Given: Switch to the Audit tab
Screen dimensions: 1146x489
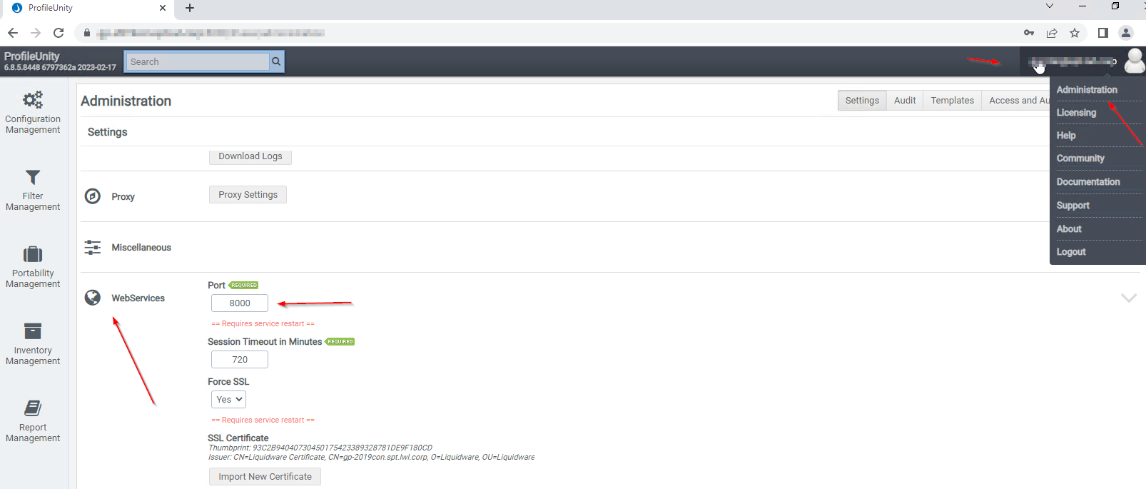Looking at the screenshot, I should [x=905, y=101].
